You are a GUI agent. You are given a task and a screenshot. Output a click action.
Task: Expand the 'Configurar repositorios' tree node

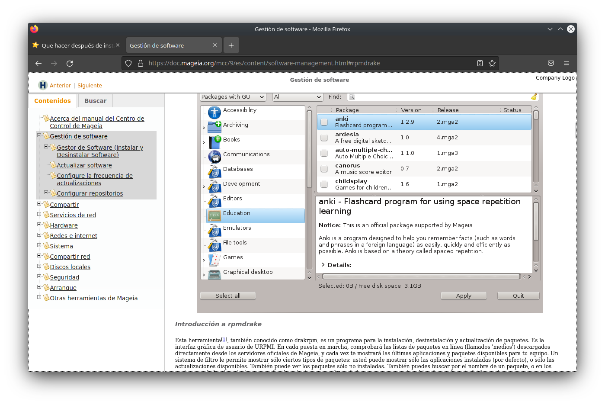click(46, 193)
